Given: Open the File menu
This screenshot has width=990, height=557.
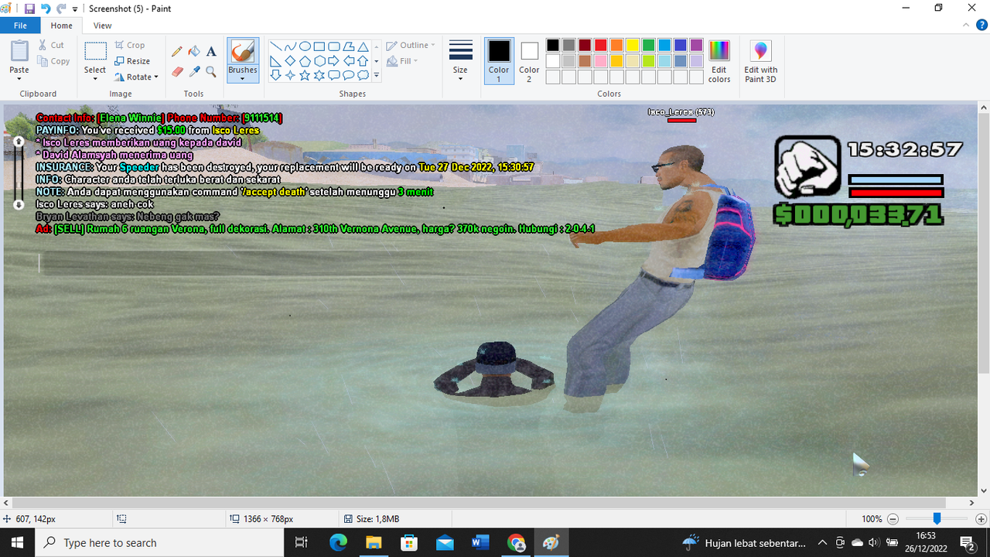Looking at the screenshot, I should click(20, 26).
